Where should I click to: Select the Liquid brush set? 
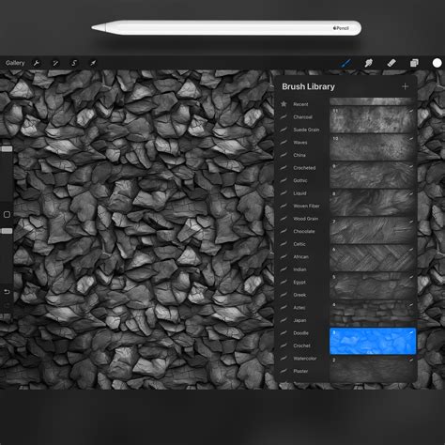coord(299,193)
